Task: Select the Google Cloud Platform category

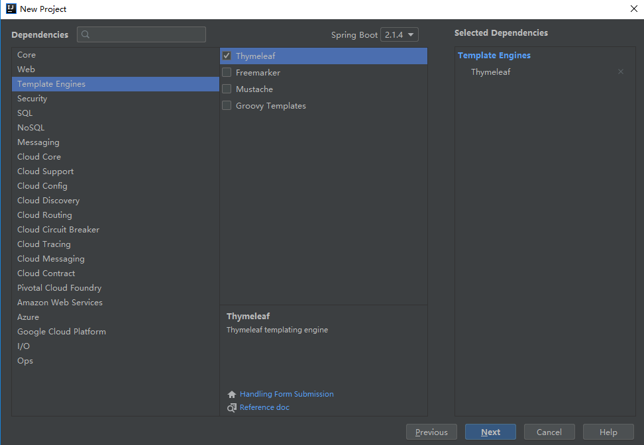Action: click(x=115, y=332)
